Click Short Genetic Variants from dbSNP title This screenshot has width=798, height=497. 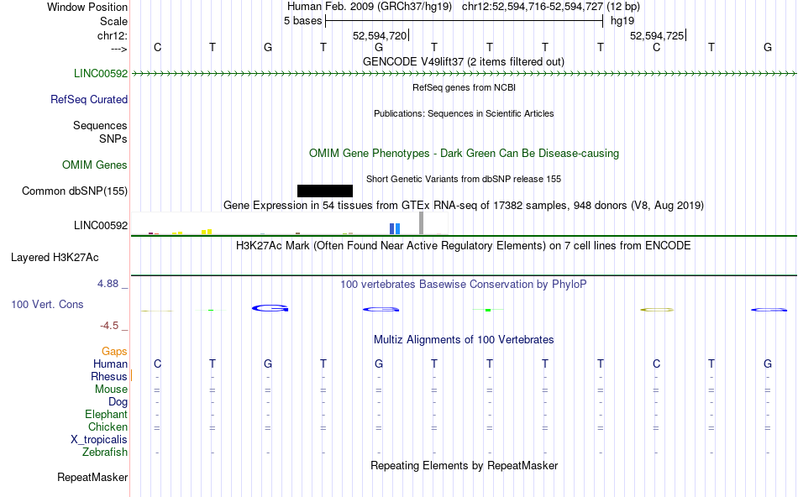click(464, 179)
